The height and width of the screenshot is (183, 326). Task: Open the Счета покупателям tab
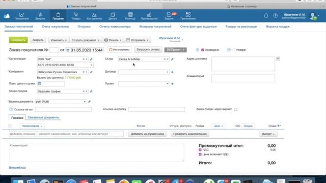pos(55,26)
